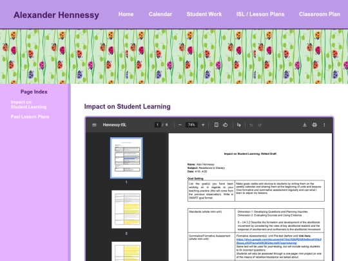The width and height of the screenshot is (348, 261).
Task: Select page 3 thumbnail
Action: [126, 251]
